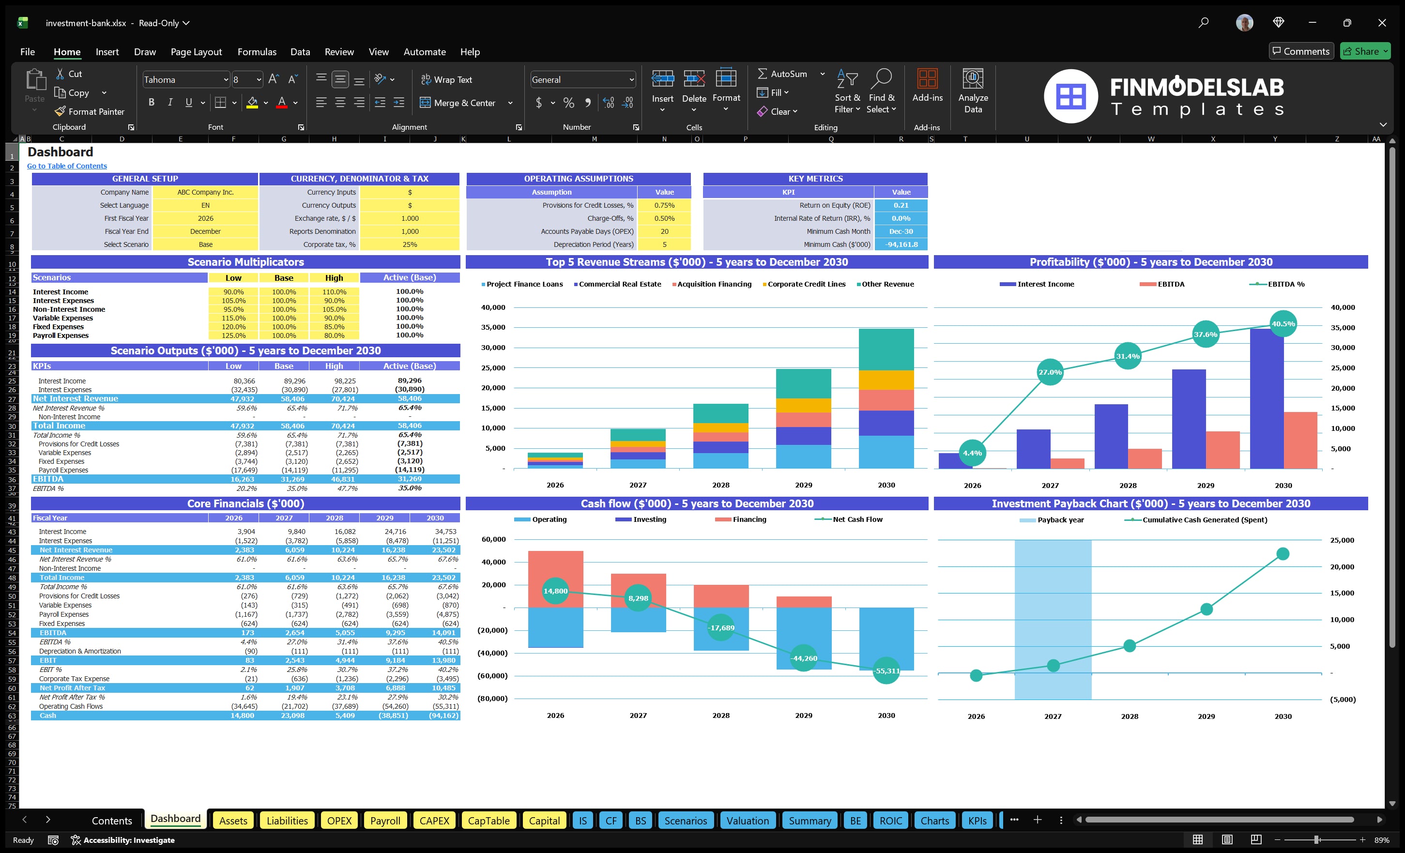
Task: Activate the Format Painter
Action: [x=90, y=111]
